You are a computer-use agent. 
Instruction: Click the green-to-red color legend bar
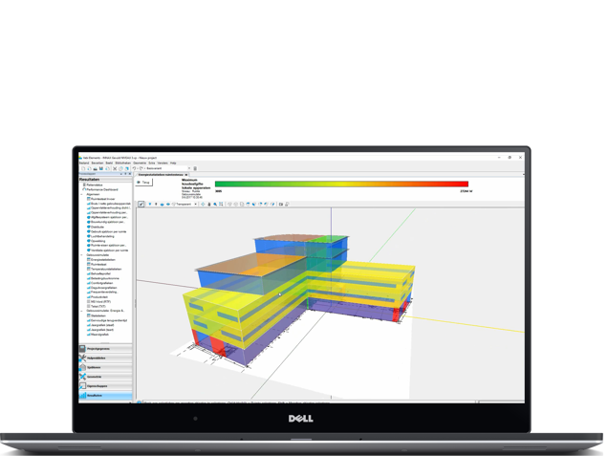pos(341,184)
